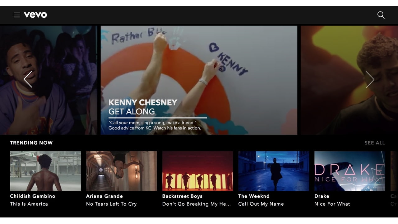Open the search icon
398x224 pixels.
(381, 15)
